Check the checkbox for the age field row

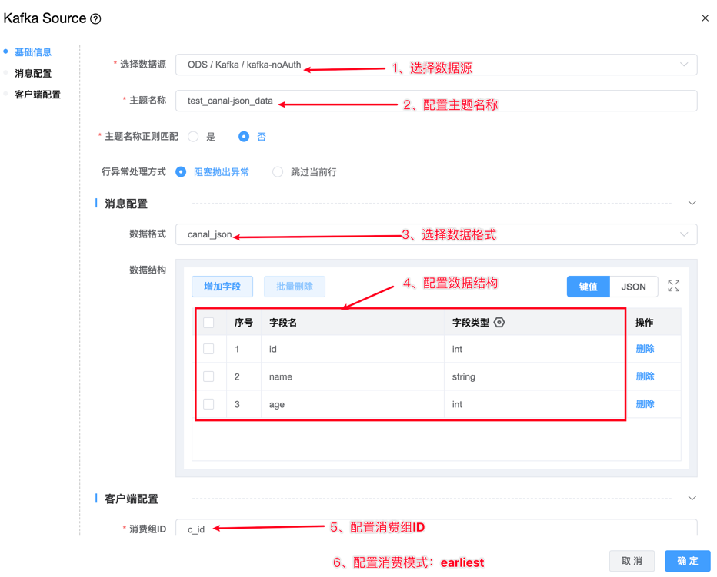pyautogui.click(x=208, y=404)
